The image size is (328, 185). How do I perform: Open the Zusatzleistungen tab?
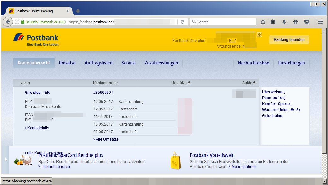click(x=161, y=63)
